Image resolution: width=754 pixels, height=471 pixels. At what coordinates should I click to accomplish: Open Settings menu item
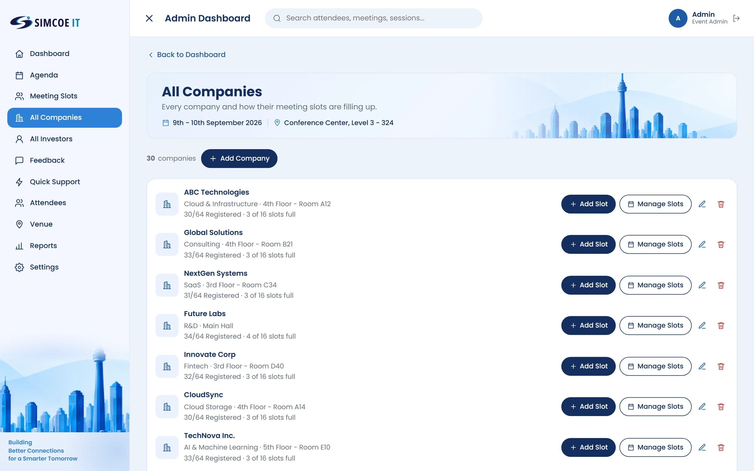pos(64,267)
